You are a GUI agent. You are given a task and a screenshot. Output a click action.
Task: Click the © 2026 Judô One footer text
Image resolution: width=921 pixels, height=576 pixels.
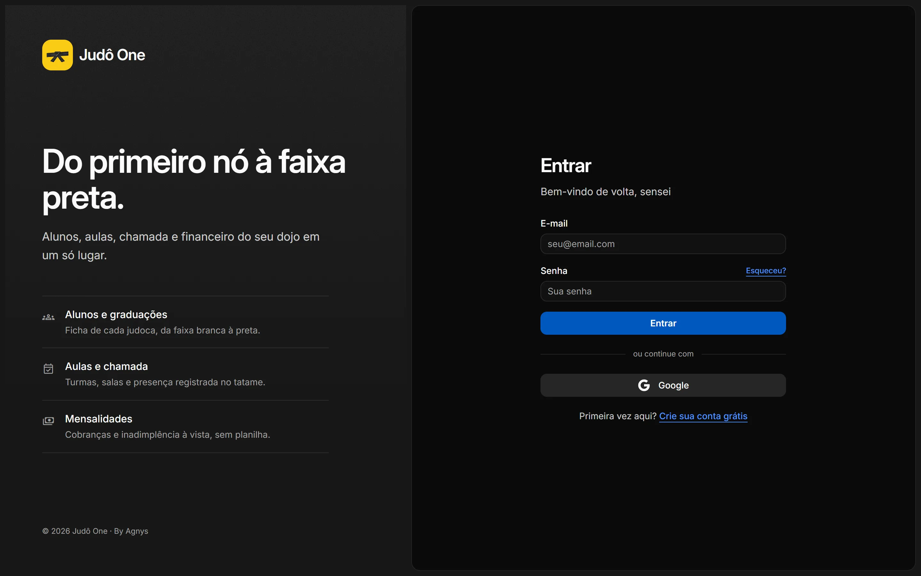tap(95, 531)
